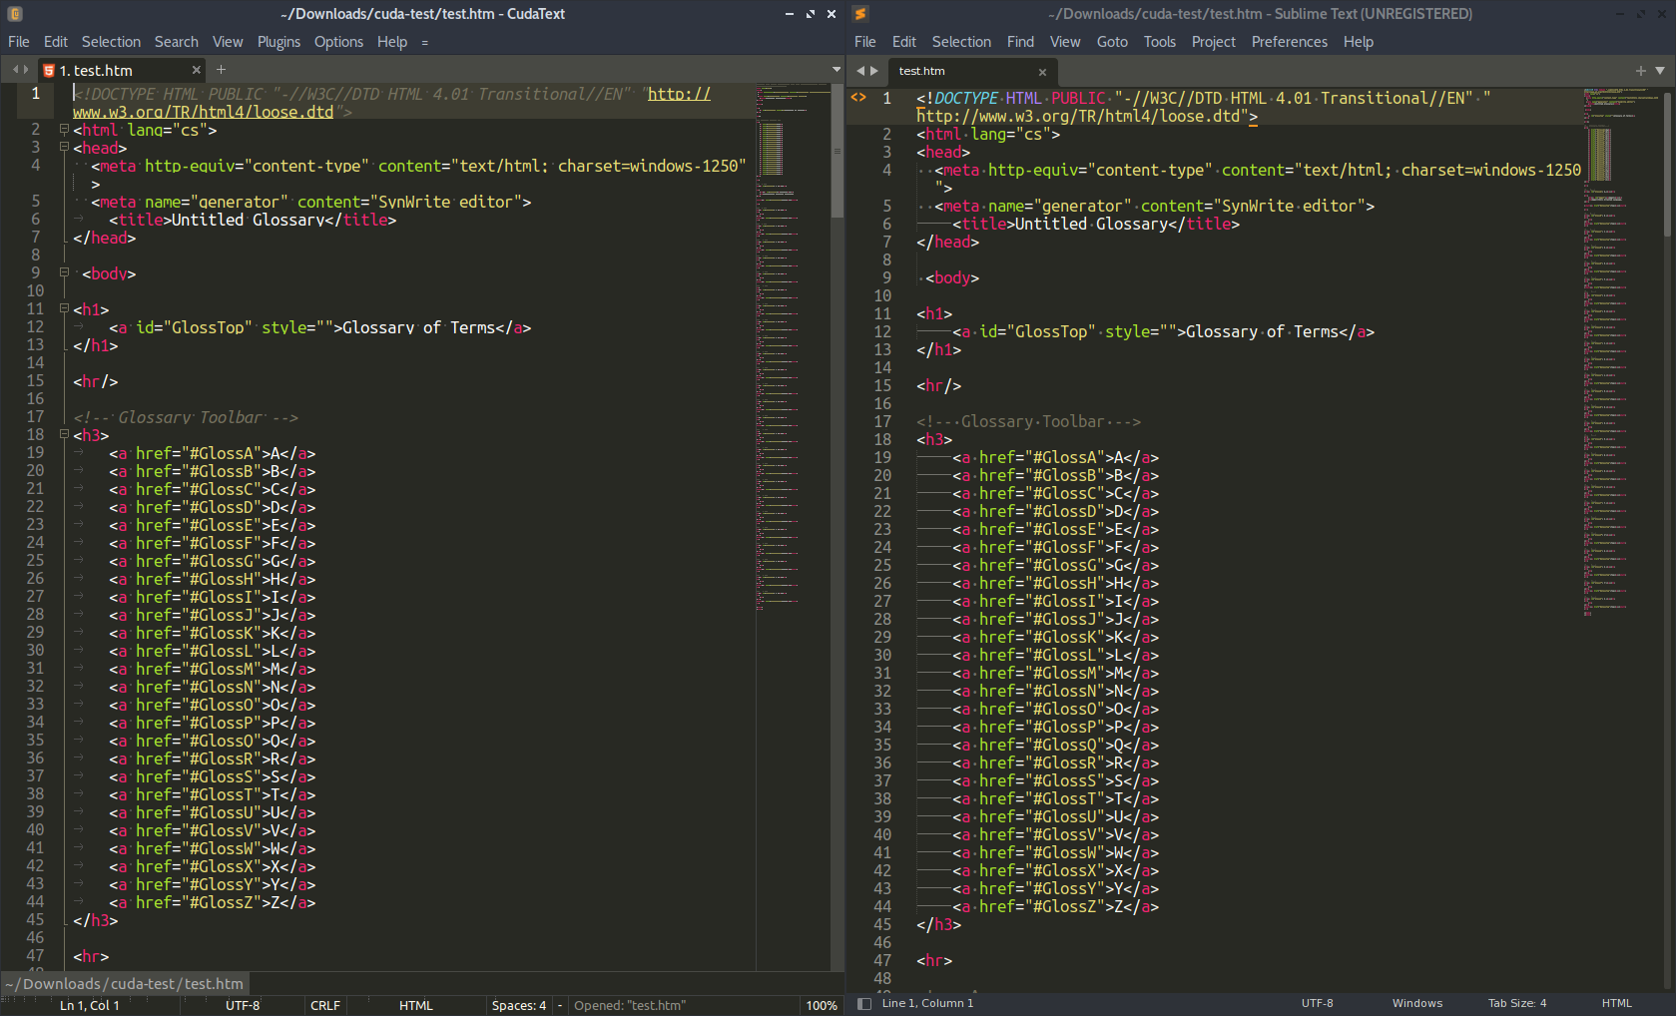Collapse the h1 fold on CudaText line 11

[x=64, y=309]
